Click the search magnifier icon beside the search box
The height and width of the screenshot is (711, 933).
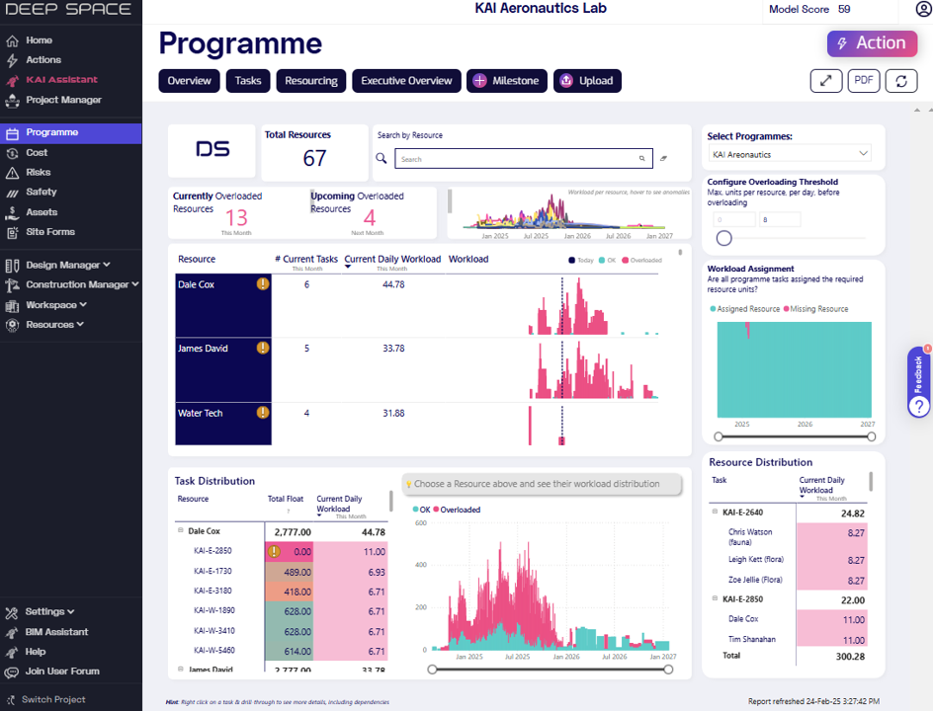click(x=382, y=158)
